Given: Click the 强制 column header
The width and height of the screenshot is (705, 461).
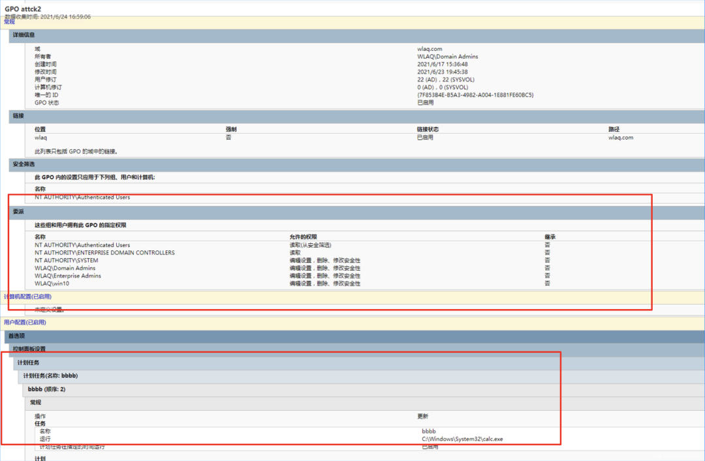Looking at the screenshot, I should coord(231,129).
